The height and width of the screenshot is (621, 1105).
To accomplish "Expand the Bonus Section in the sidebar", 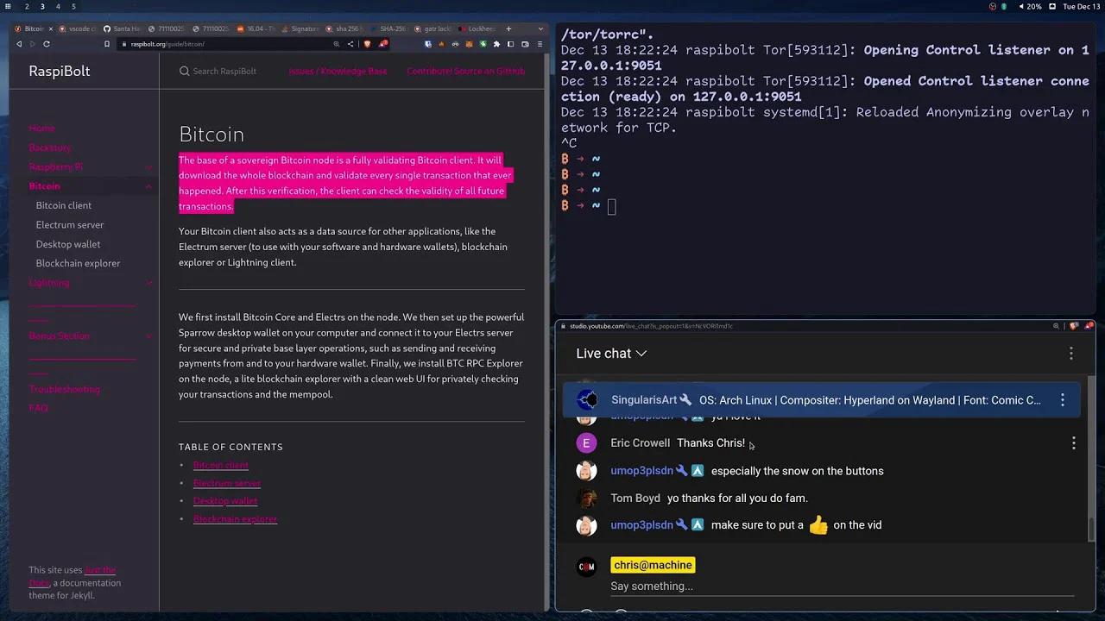I will click(148, 336).
